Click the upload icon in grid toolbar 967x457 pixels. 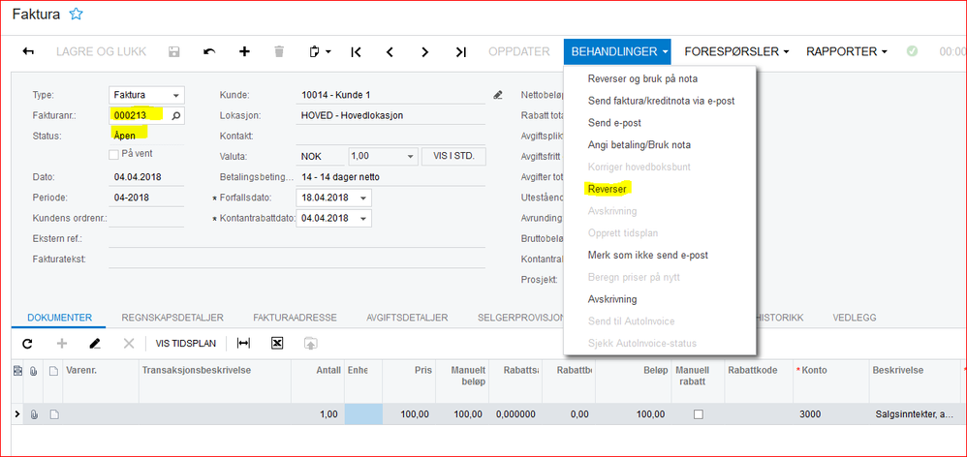pyautogui.click(x=310, y=344)
